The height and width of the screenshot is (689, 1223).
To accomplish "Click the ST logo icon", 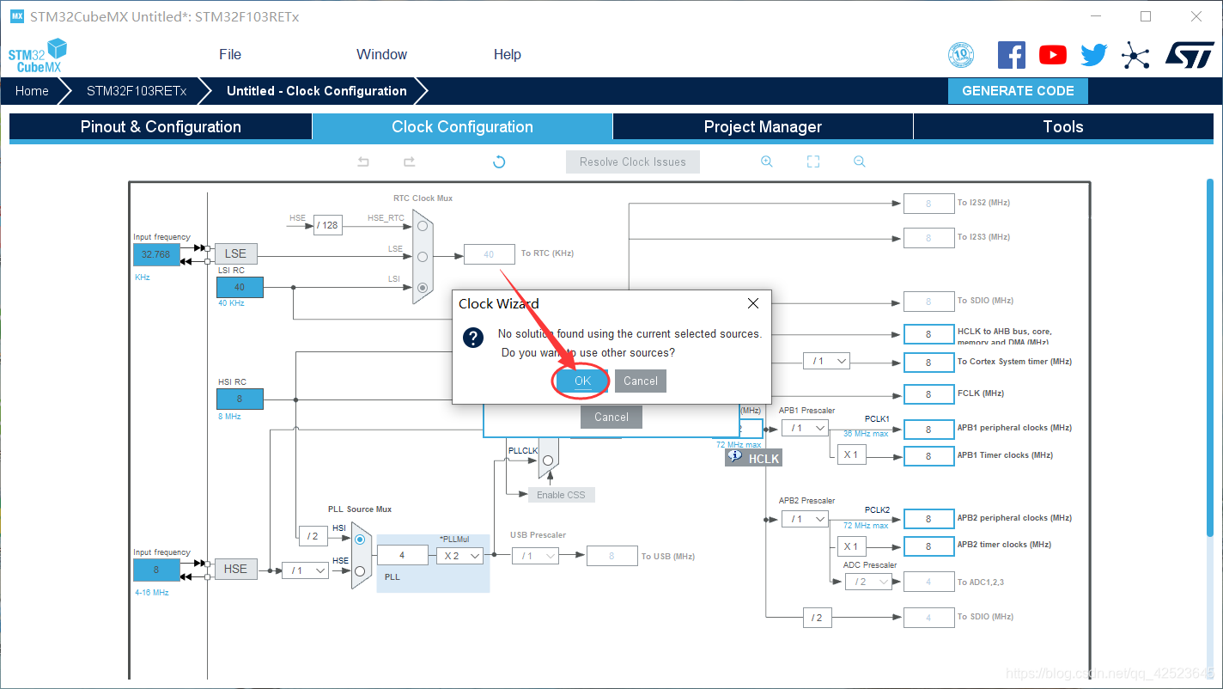I will [x=1190, y=55].
